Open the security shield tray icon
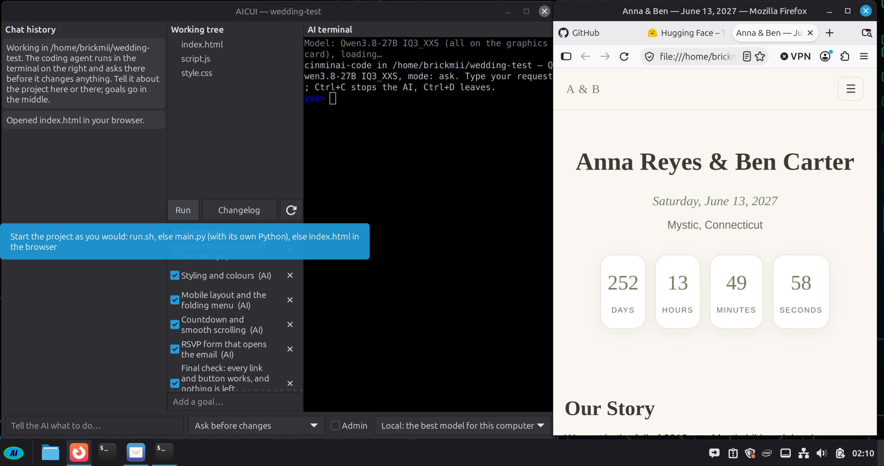The height and width of the screenshot is (466, 884). pos(750,453)
